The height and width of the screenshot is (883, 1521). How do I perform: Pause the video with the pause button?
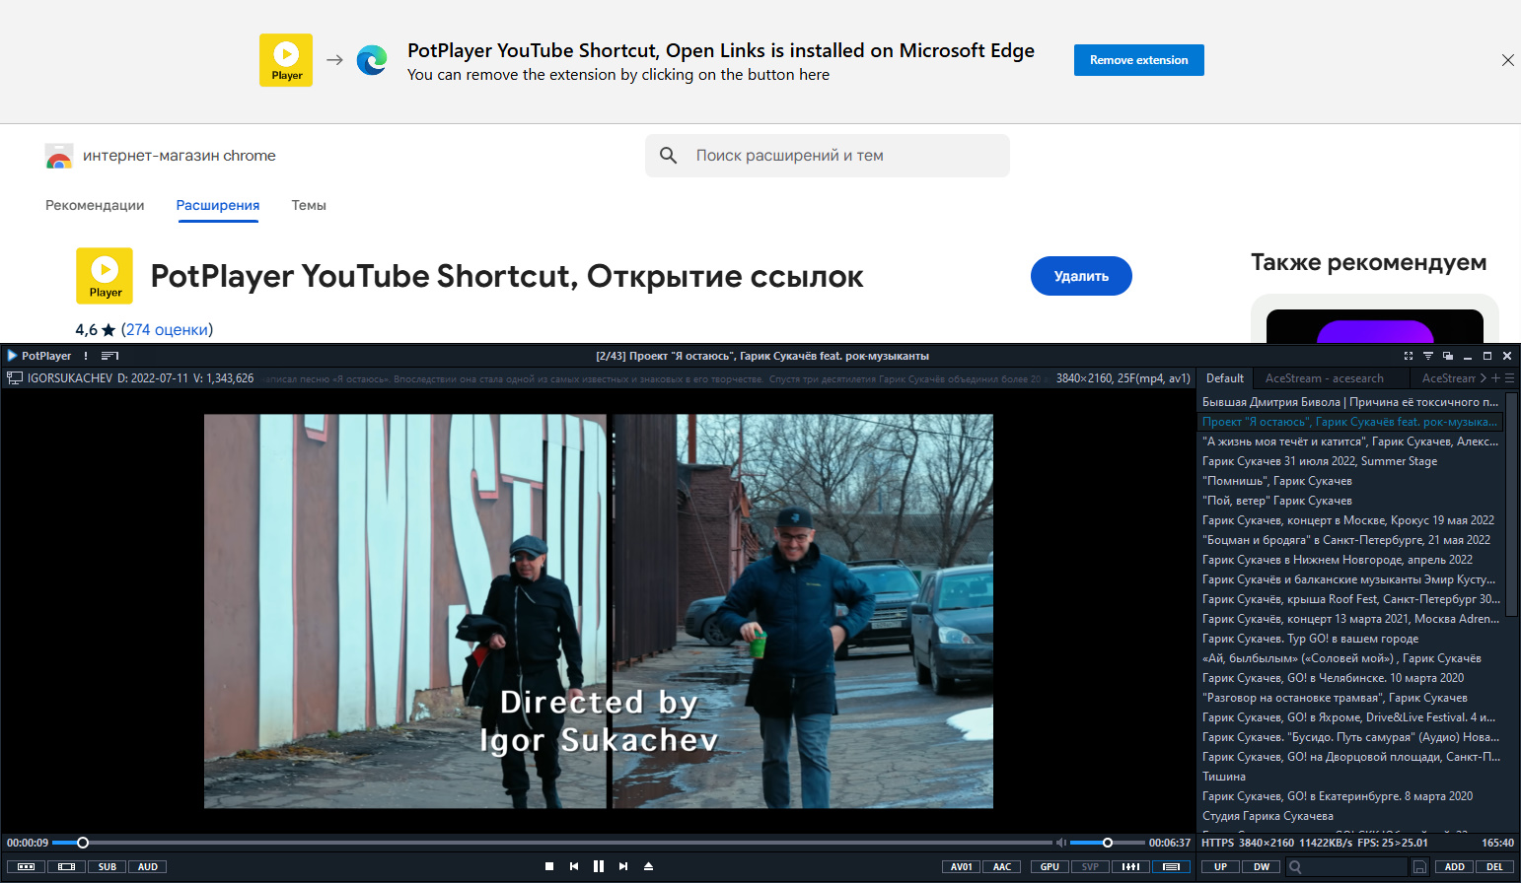(598, 866)
